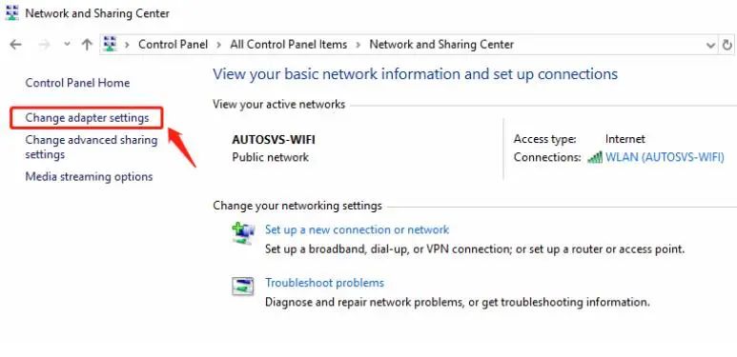Open the WLAN (AUTOSVS-WIFI) connection link
Image resolution: width=737 pixels, height=357 pixels.
(665, 157)
